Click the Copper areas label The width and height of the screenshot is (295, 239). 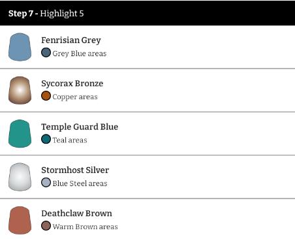(x=75, y=97)
